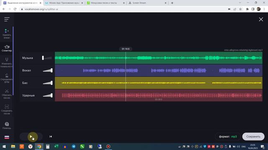
Task: Open the clock and date in the taskbar
Action: [253, 147]
